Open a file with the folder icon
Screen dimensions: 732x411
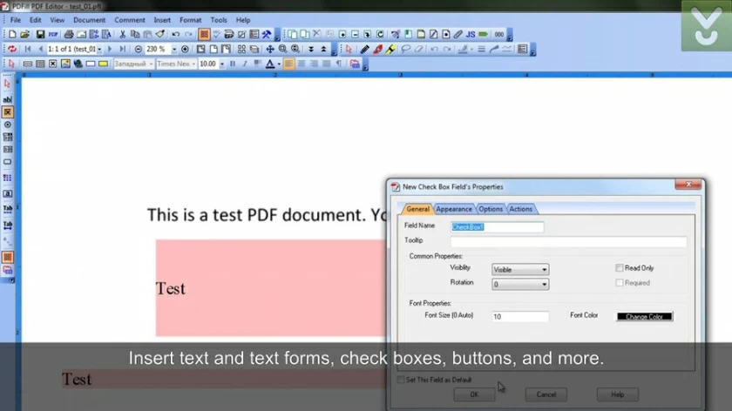pos(24,35)
